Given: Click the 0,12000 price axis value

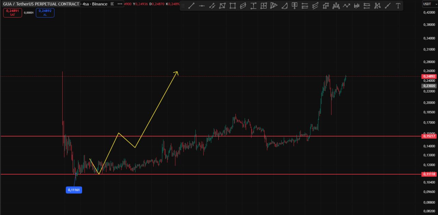Looking at the screenshot, I should click(x=429, y=165).
